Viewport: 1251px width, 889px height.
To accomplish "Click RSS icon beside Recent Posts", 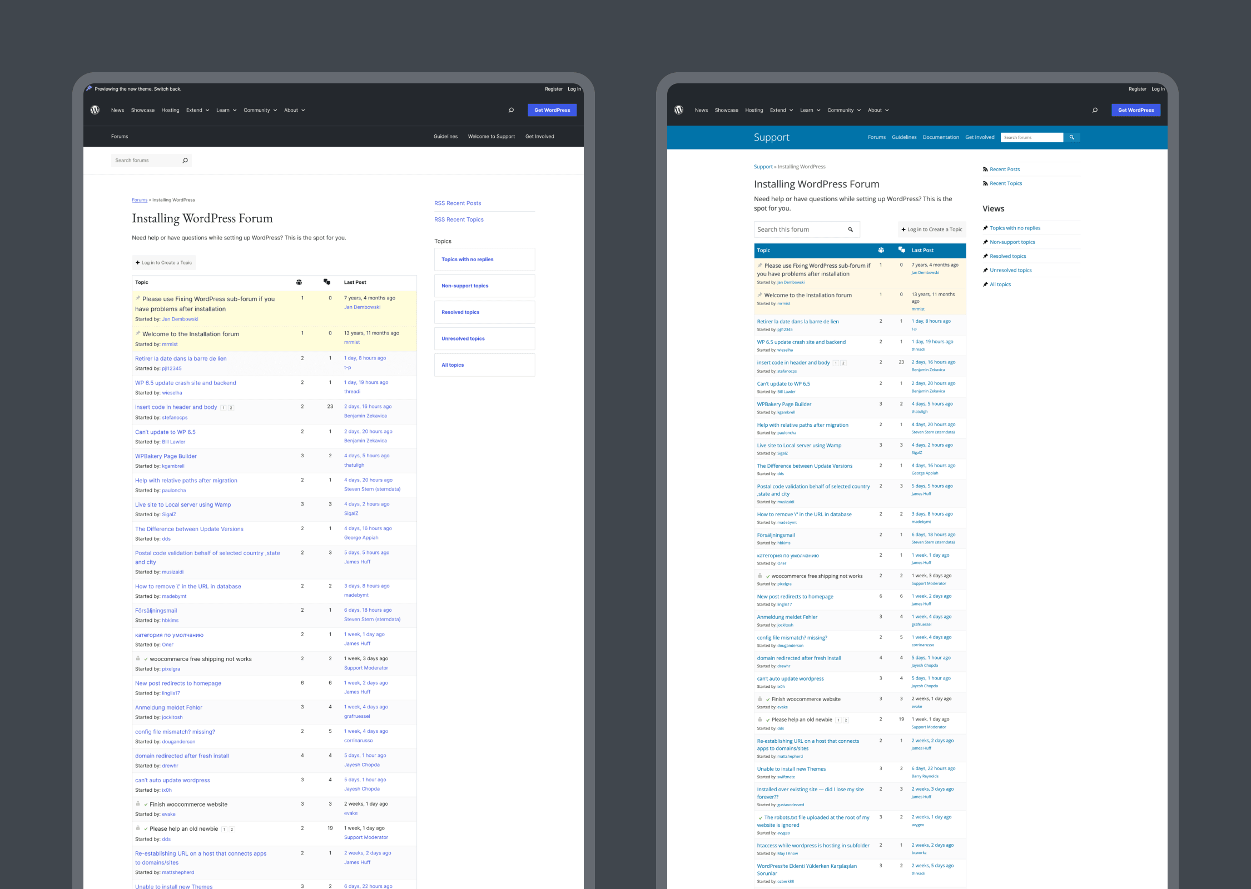I will pyautogui.click(x=985, y=169).
